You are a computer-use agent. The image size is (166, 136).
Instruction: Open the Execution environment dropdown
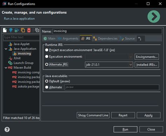point(109,57)
